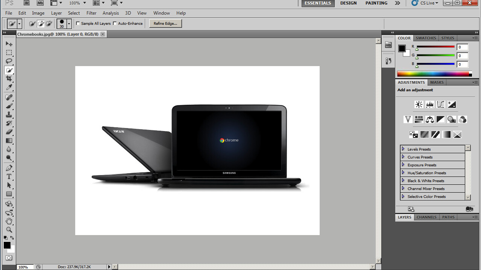Swap foreground and background colors

pyautogui.click(x=12, y=238)
